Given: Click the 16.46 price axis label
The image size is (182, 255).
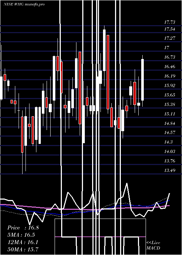Looking at the screenshot, I should [170, 67].
